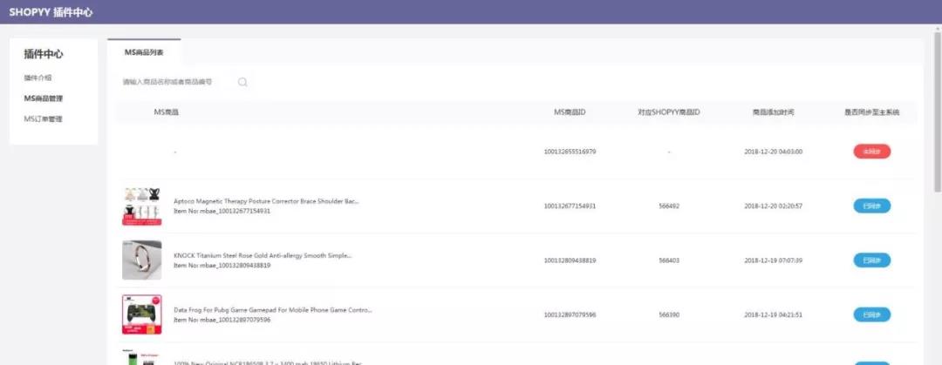This screenshot has height=365, width=942.
Task: Click timestamp 2018-12-20 02:20:57
Action: coord(773,206)
